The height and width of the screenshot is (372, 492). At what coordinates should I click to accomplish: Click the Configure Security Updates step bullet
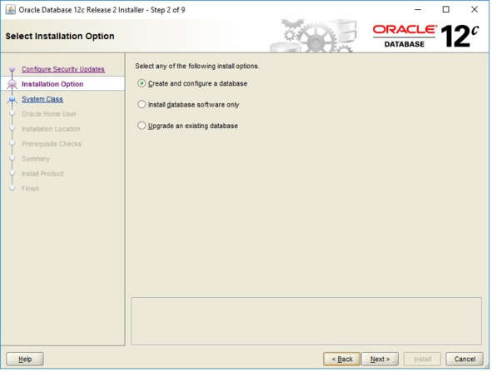point(12,69)
